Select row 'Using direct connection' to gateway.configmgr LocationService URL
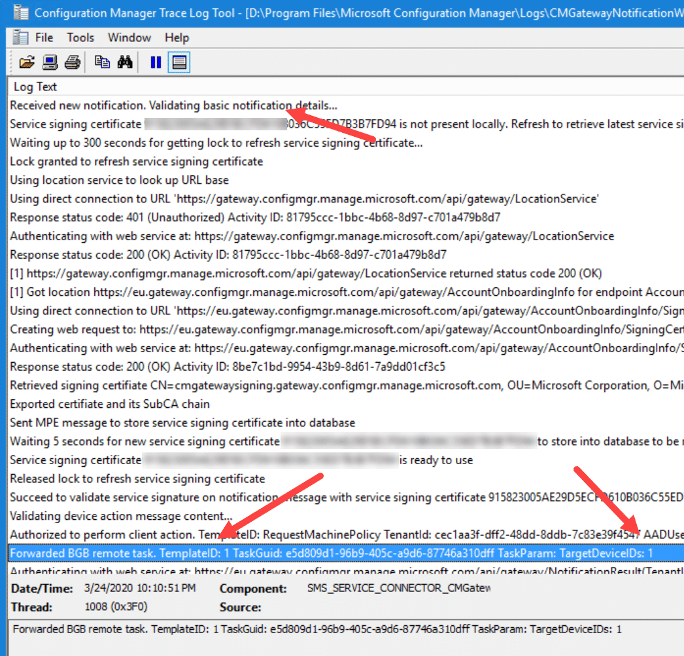 [x=347, y=199]
